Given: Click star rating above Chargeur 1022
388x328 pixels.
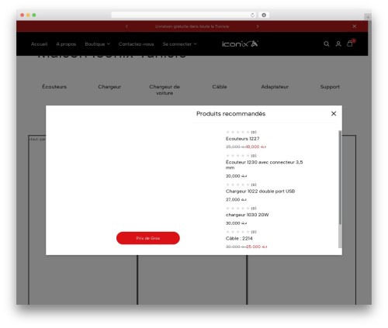Looking at the screenshot, I should pyautogui.click(x=237, y=185).
